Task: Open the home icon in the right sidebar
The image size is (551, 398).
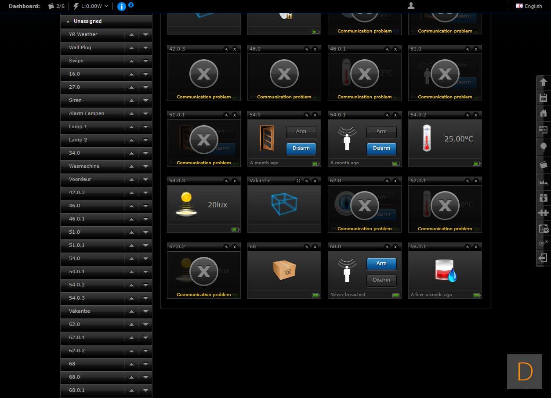Action: pos(543,113)
